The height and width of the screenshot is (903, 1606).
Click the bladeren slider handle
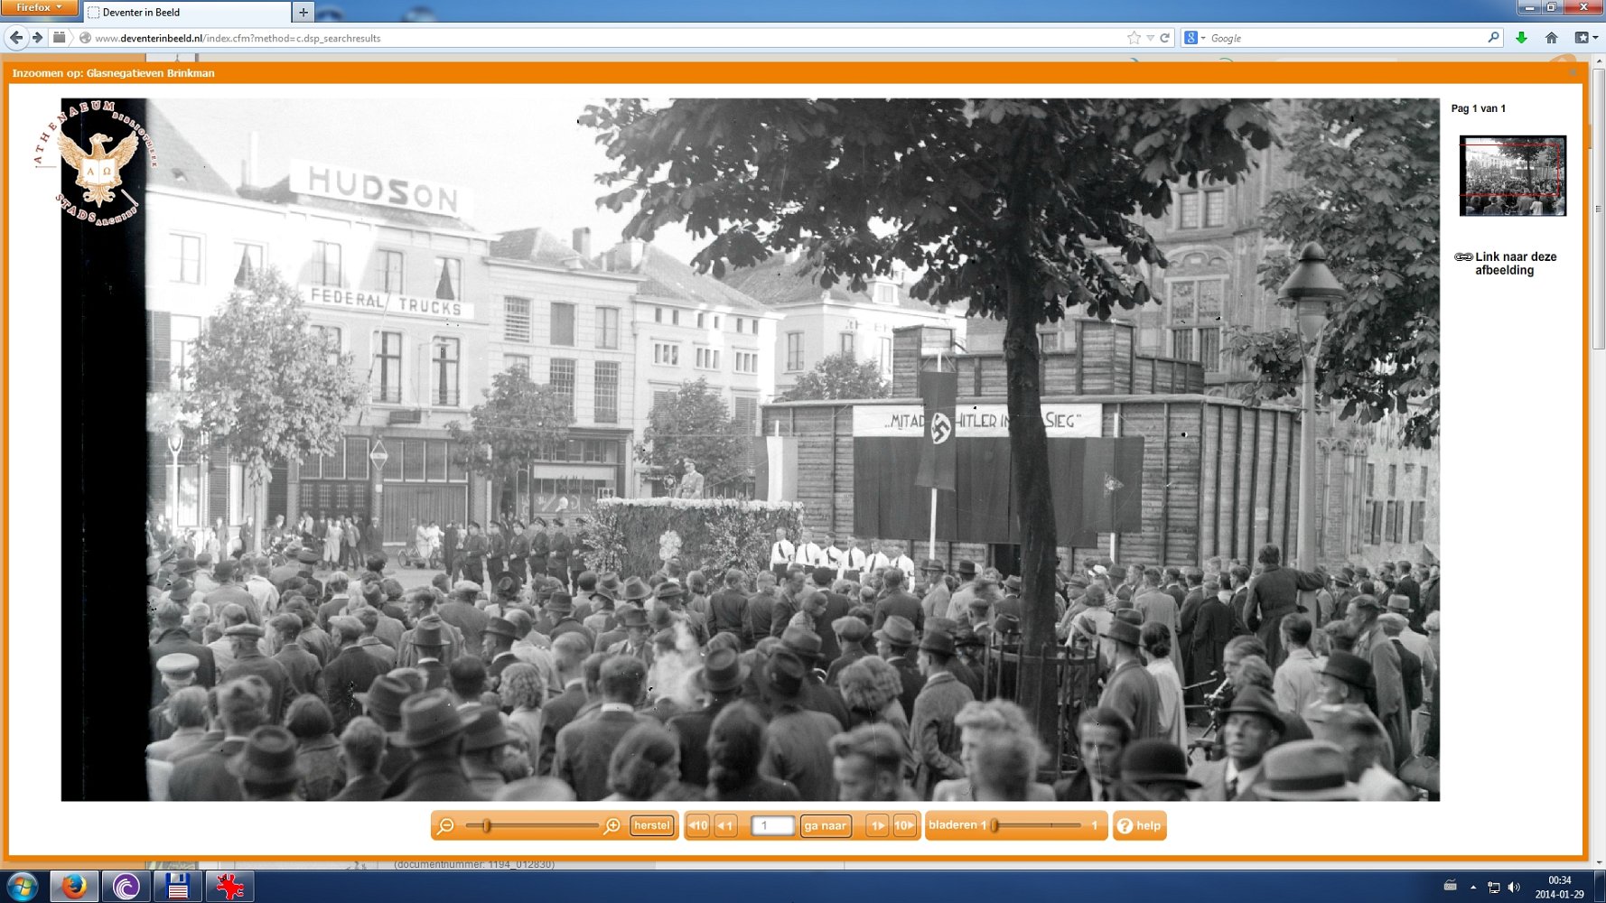pyautogui.click(x=994, y=825)
